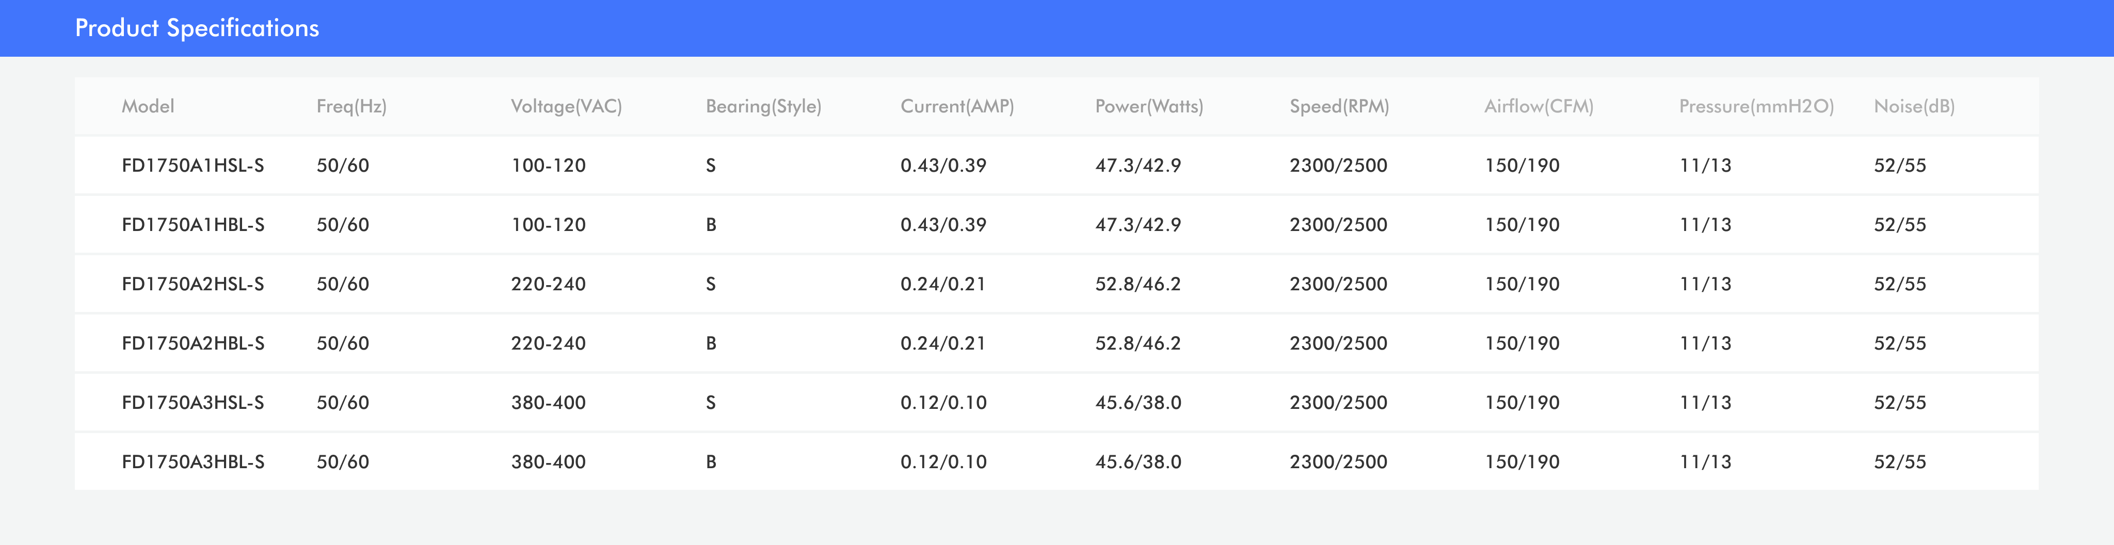Click the 0.43/0.39 current value for FD1750A1HSL-S
Screen dimensions: 2114x545
click(x=943, y=166)
